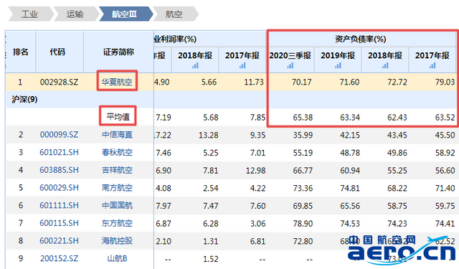Open stock code 000099.SZ
Image resolution: width=459 pixels, height=269 pixels.
click(x=59, y=135)
